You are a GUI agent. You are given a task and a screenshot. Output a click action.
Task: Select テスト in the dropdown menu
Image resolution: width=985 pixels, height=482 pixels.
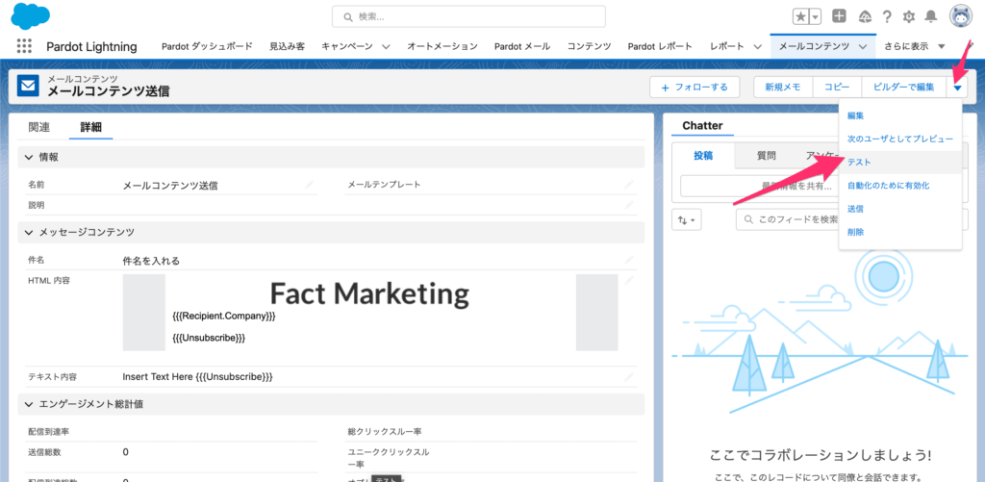tap(900, 162)
